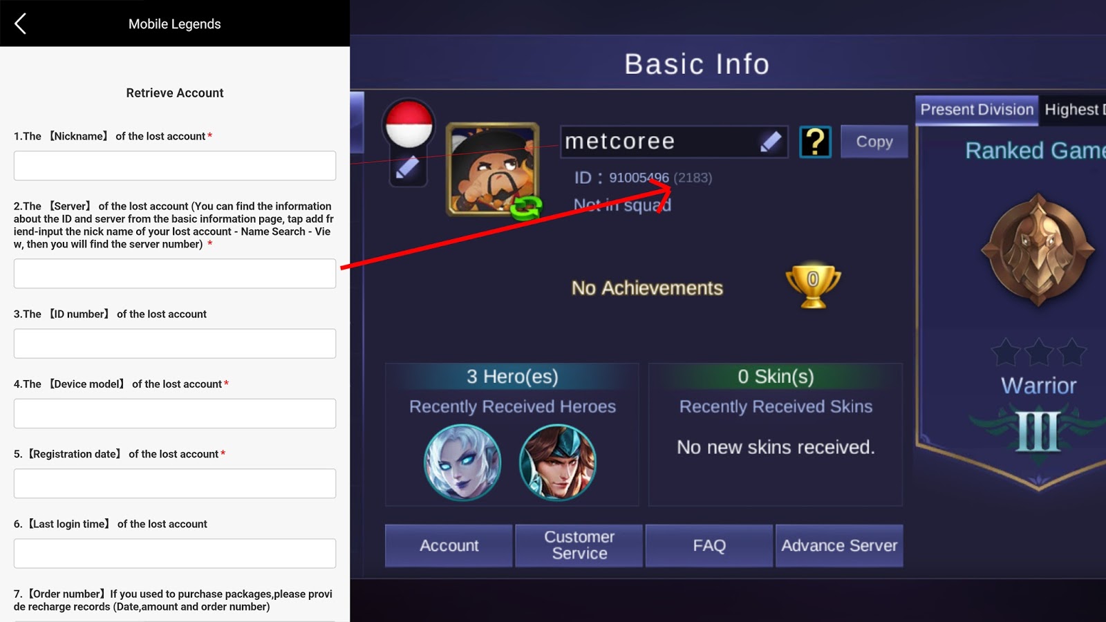Switch to Highest Division tab
Screen dimensions: 1106x622
pyautogui.click(x=1074, y=110)
